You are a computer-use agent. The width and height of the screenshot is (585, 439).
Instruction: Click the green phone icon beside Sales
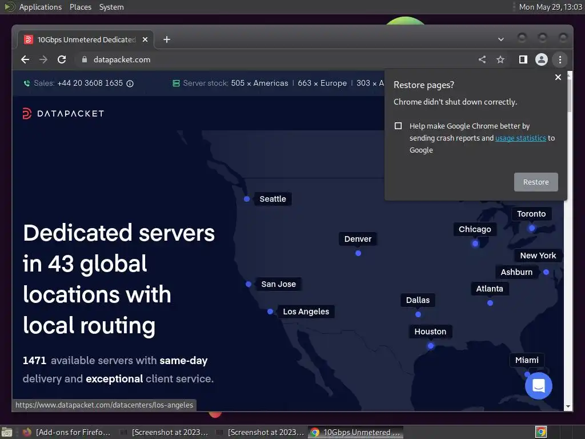27,83
